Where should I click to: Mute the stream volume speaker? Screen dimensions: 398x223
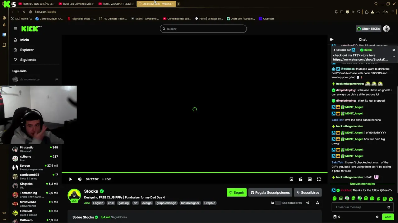[x=80, y=179]
